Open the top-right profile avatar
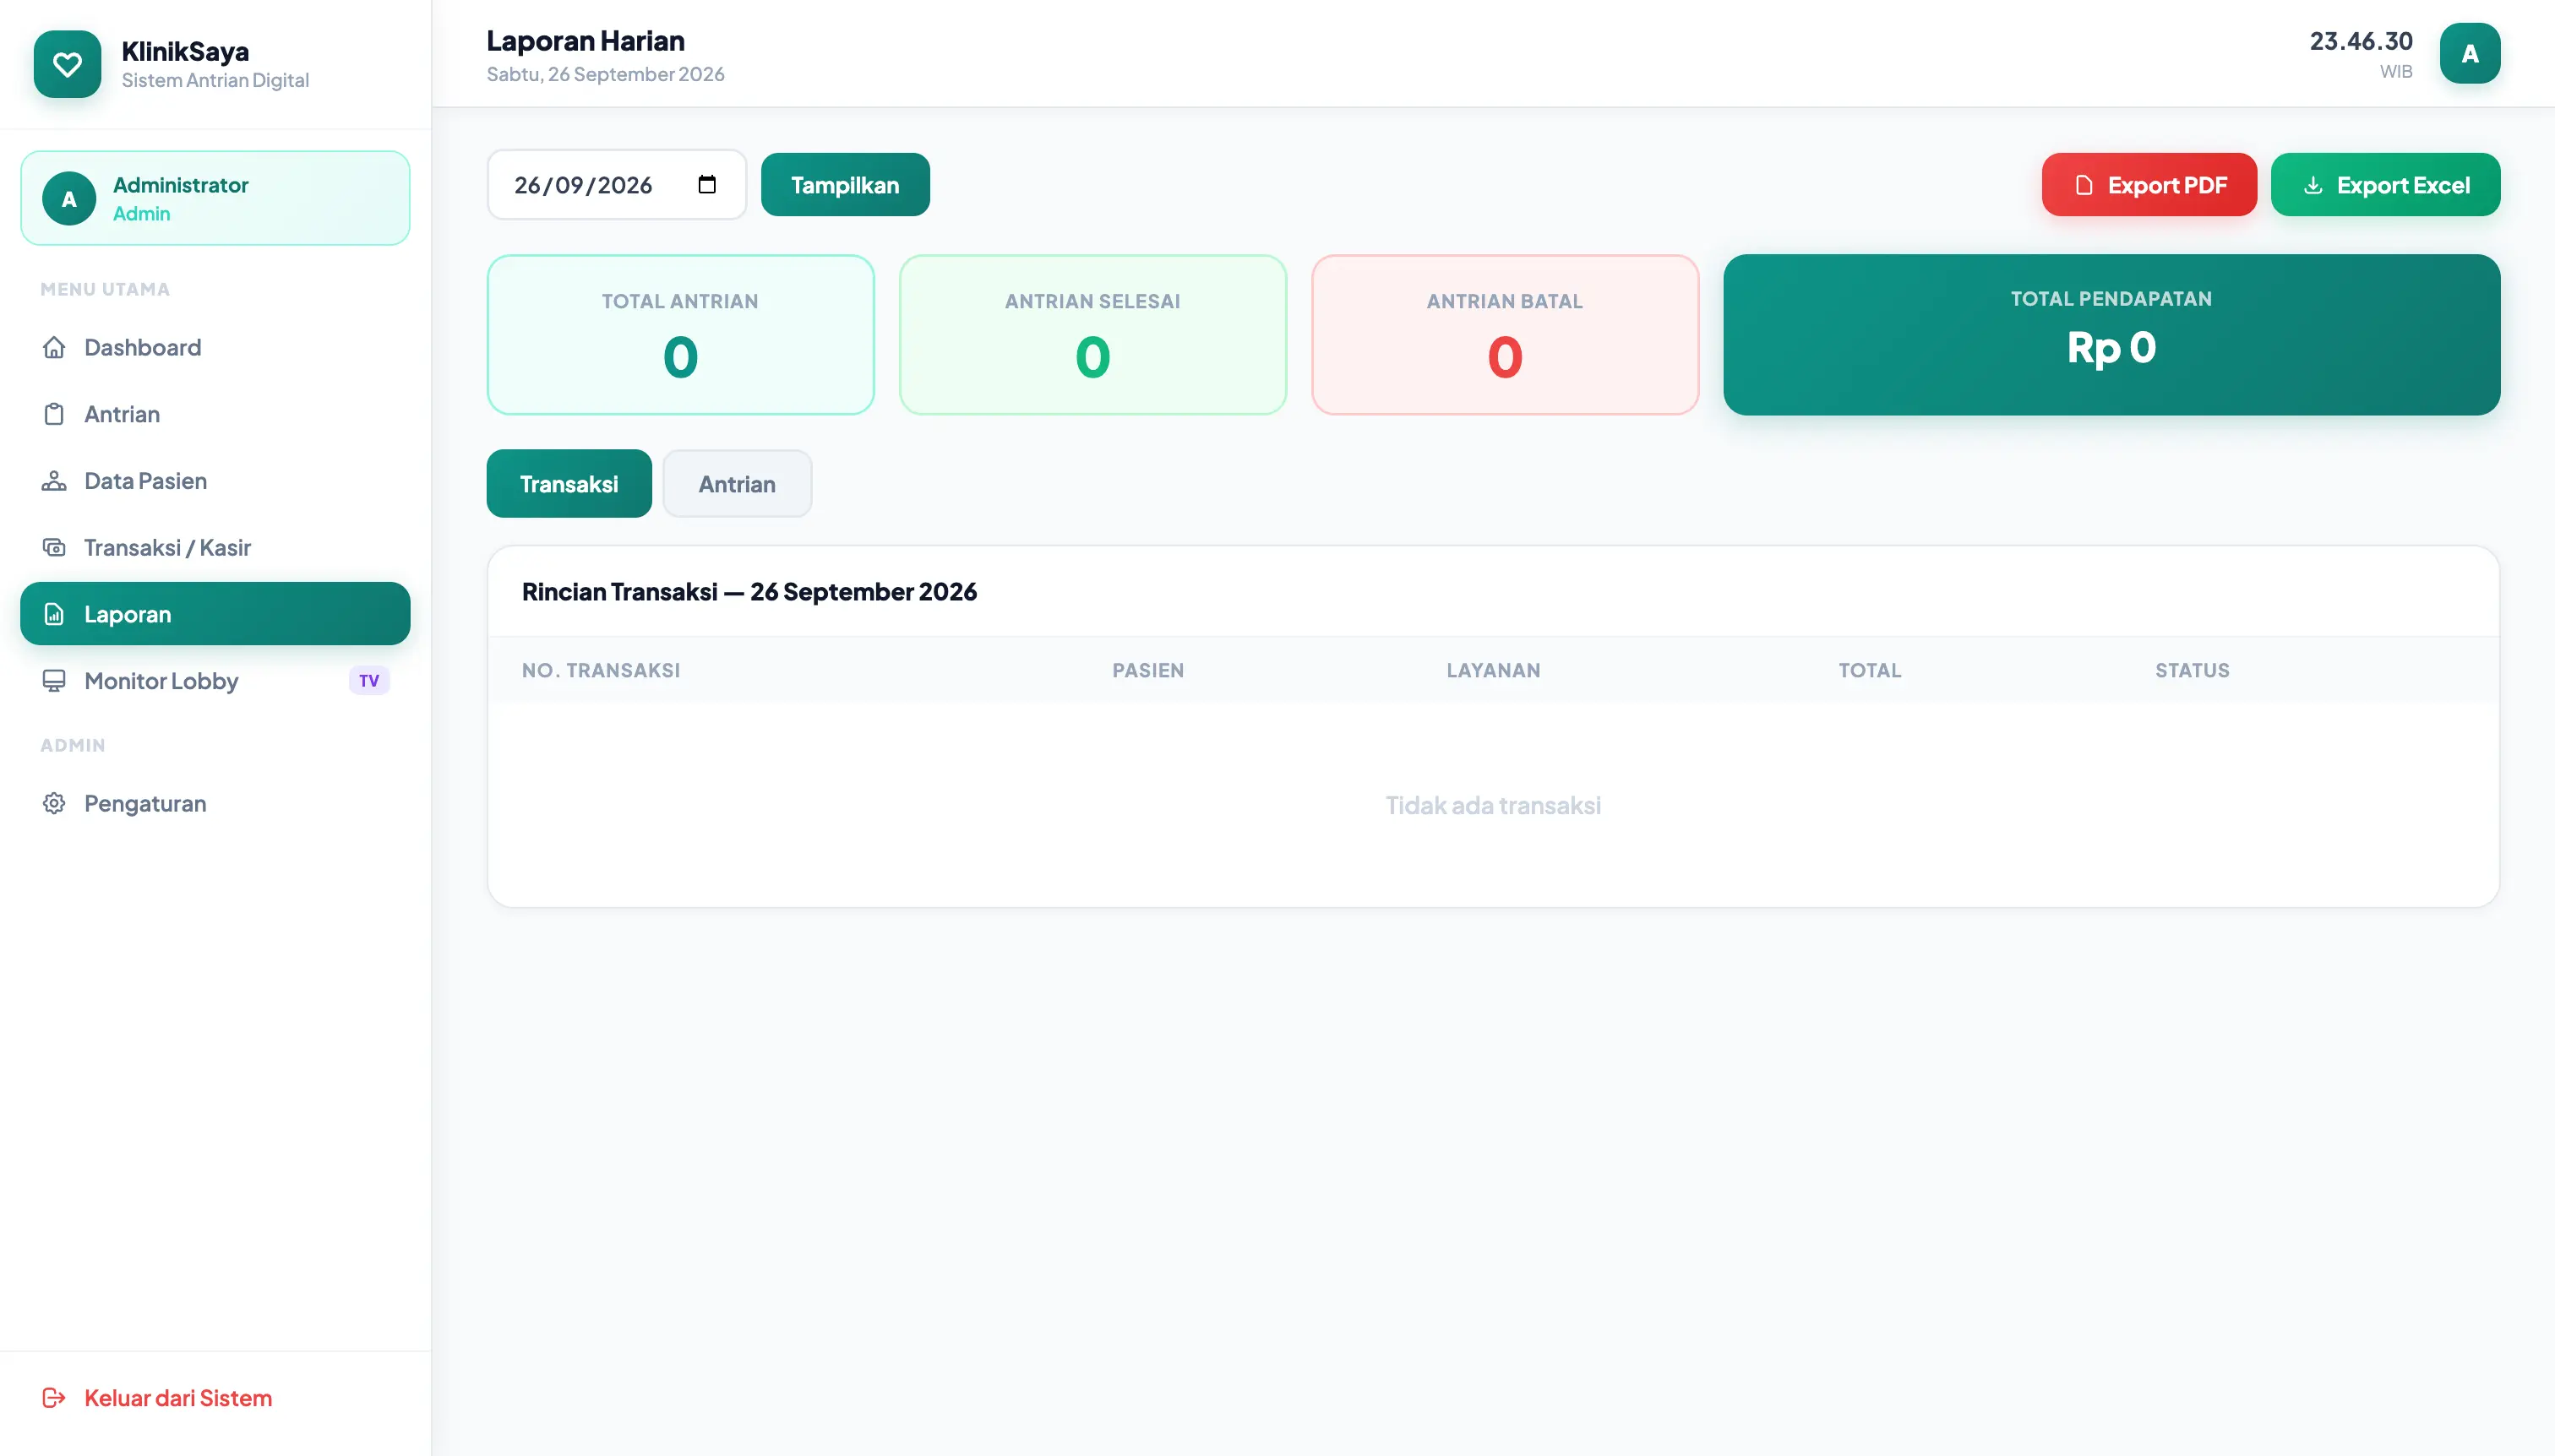This screenshot has height=1456, width=2555. click(x=2469, y=53)
